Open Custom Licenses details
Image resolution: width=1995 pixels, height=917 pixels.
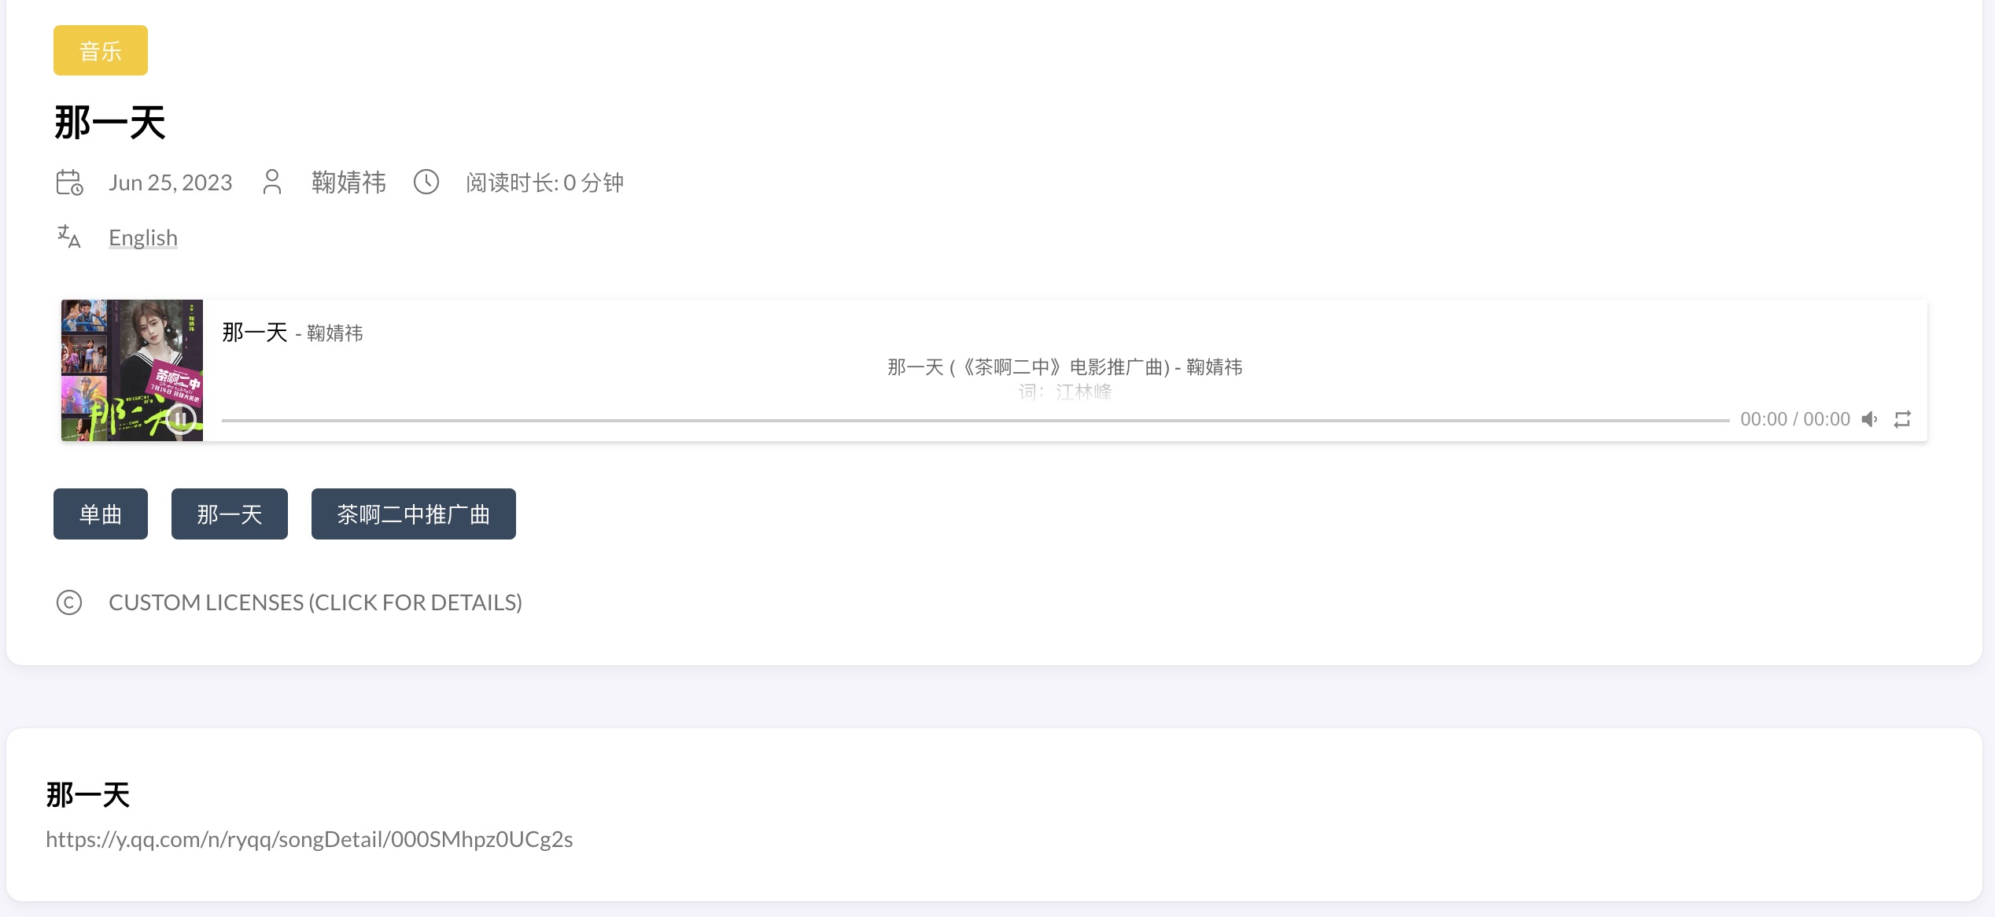tap(315, 602)
